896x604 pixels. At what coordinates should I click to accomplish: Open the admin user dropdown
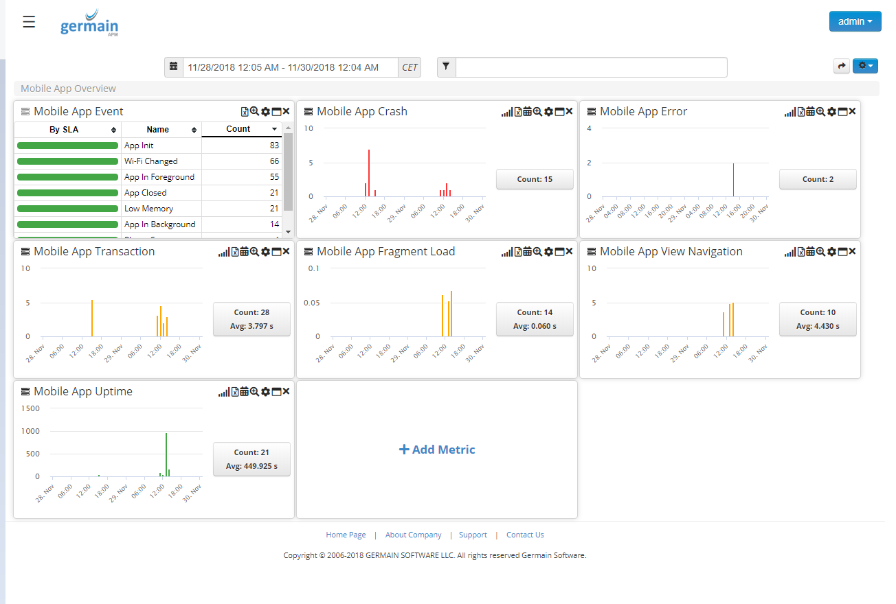855,21
